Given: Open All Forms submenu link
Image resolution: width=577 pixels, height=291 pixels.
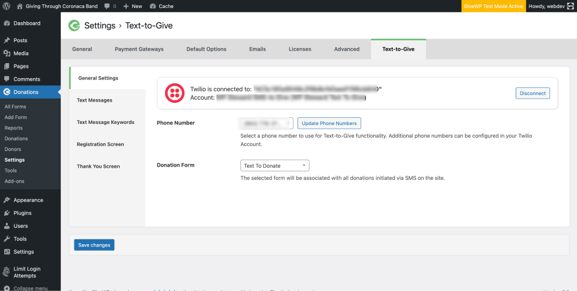Looking at the screenshot, I should (x=15, y=106).
